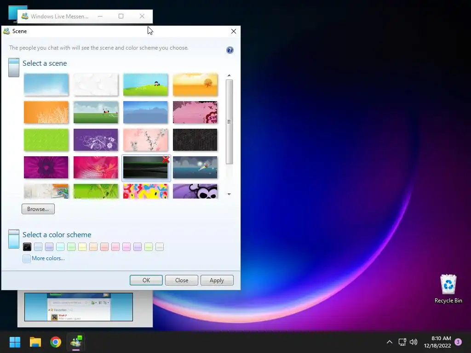Choose the black color scheme swatch
471x353 pixels.
click(x=27, y=247)
